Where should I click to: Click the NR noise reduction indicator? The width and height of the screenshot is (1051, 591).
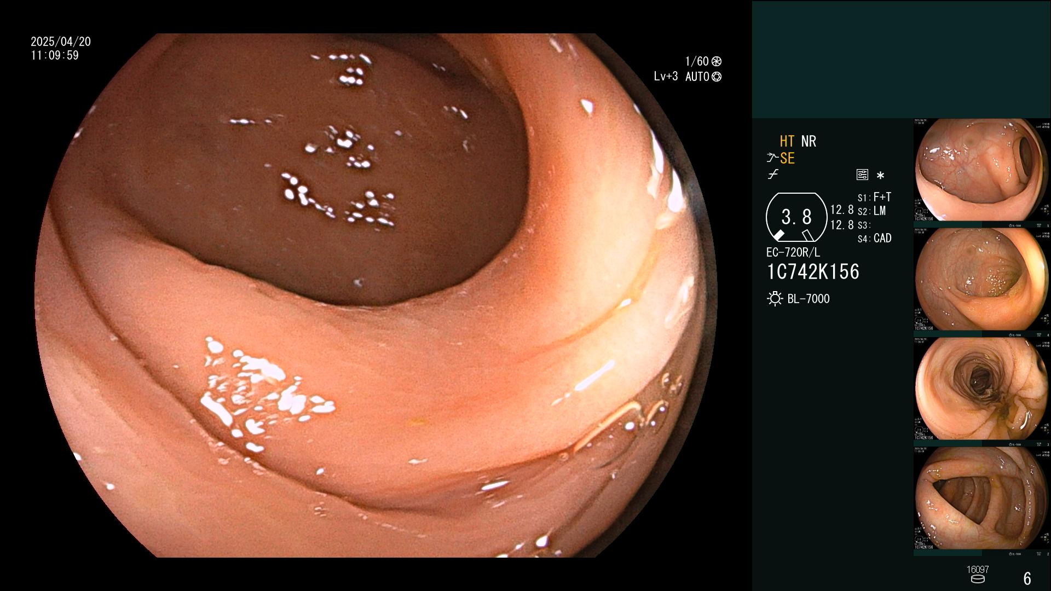pos(809,141)
